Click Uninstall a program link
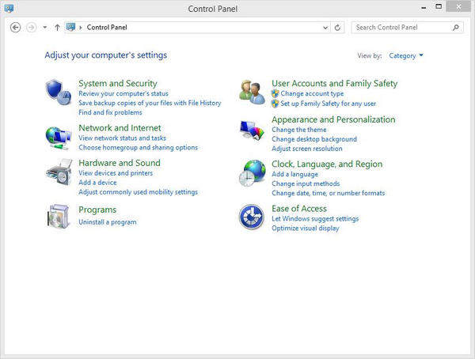475x359 pixels. (108, 222)
